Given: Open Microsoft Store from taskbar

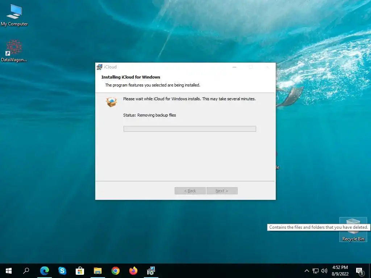Looking at the screenshot, I should point(80,271).
